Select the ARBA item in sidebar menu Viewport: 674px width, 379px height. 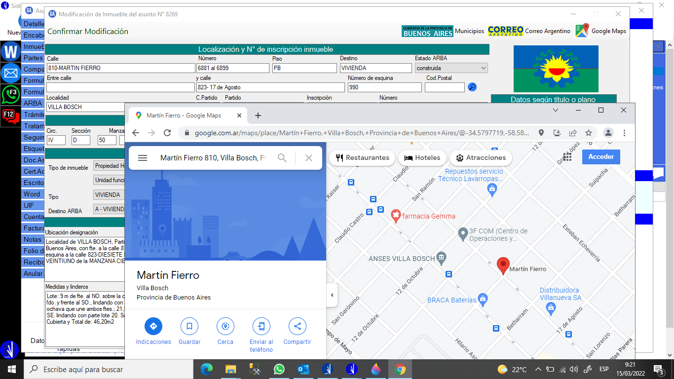pyautogui.click(x=33, y=103)
